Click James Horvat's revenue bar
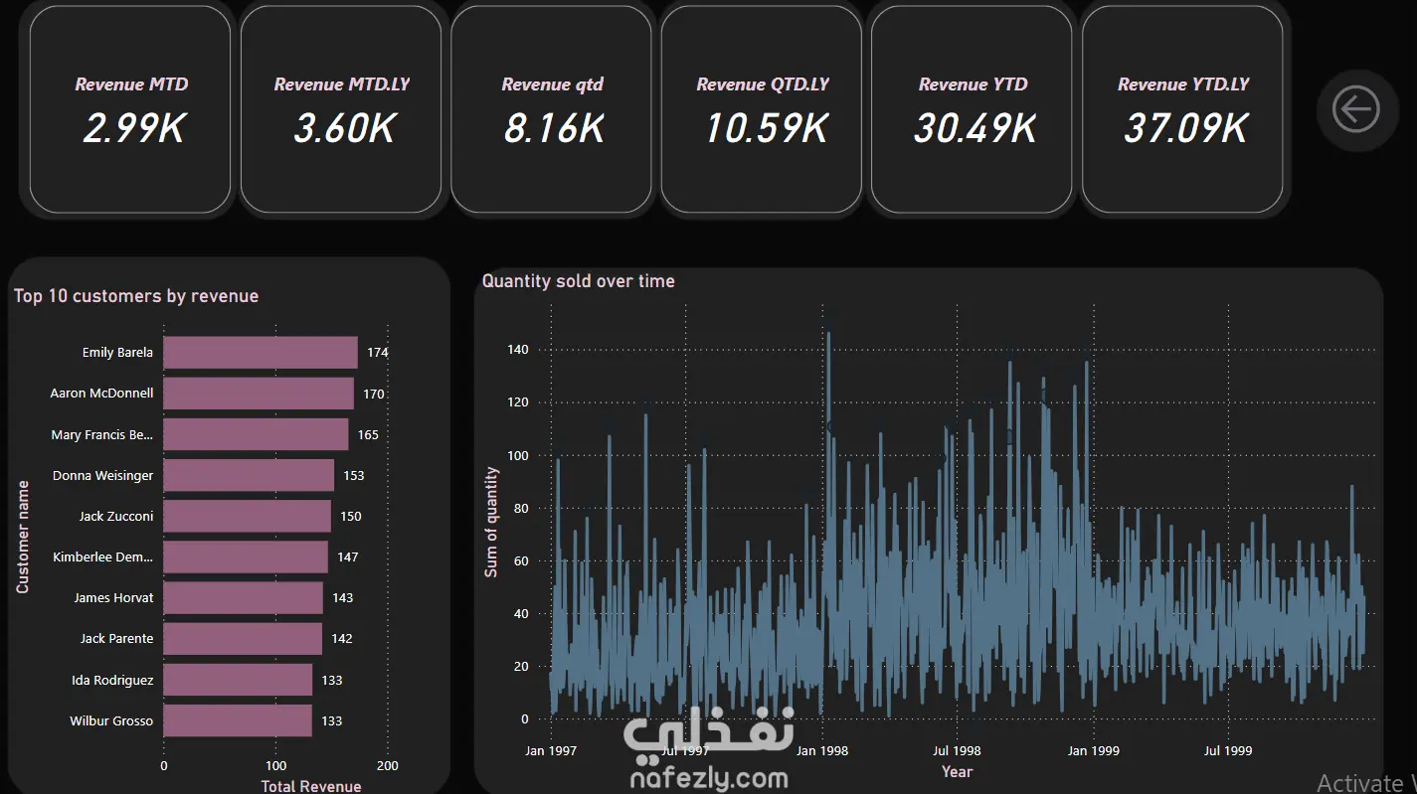The image size is (1417, 794). [x=243, y=597]
